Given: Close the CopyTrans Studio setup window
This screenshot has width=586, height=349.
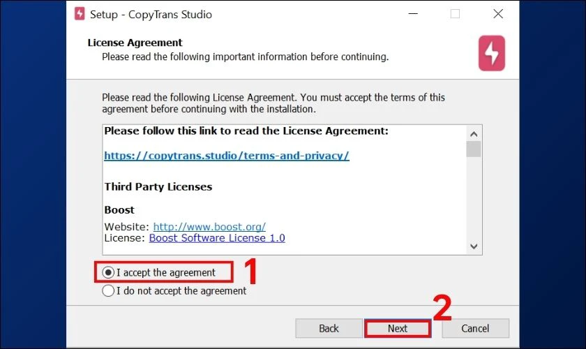Looking at the screenshot, I should pos(498,14).
